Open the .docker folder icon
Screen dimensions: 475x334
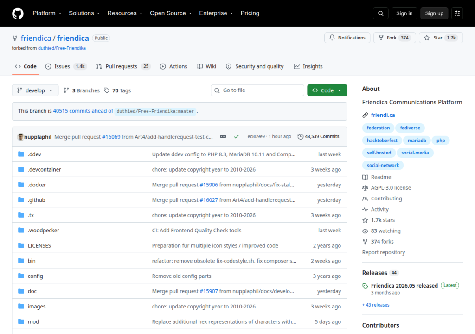pos(21,185)
